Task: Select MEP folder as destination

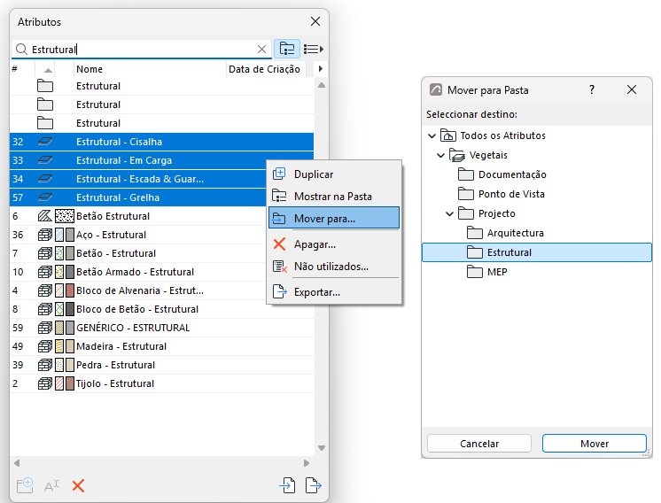Action: [487, 272]
